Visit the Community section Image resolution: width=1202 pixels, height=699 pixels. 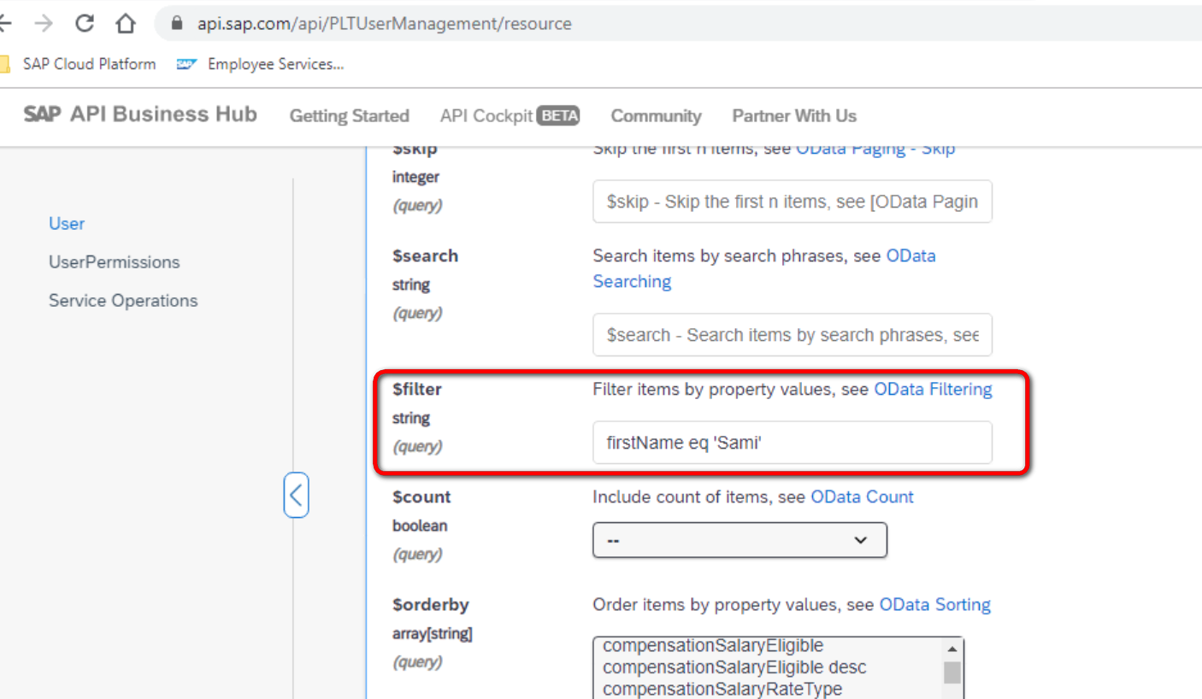tap(655, 115)
